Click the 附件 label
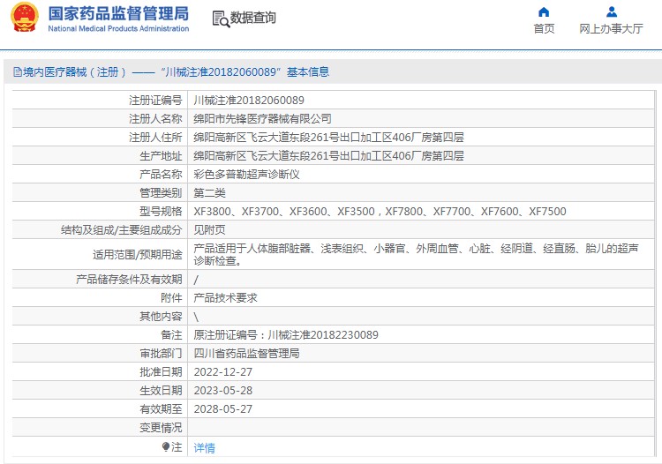This screenshot has width=662, height=464. (171, 298)
